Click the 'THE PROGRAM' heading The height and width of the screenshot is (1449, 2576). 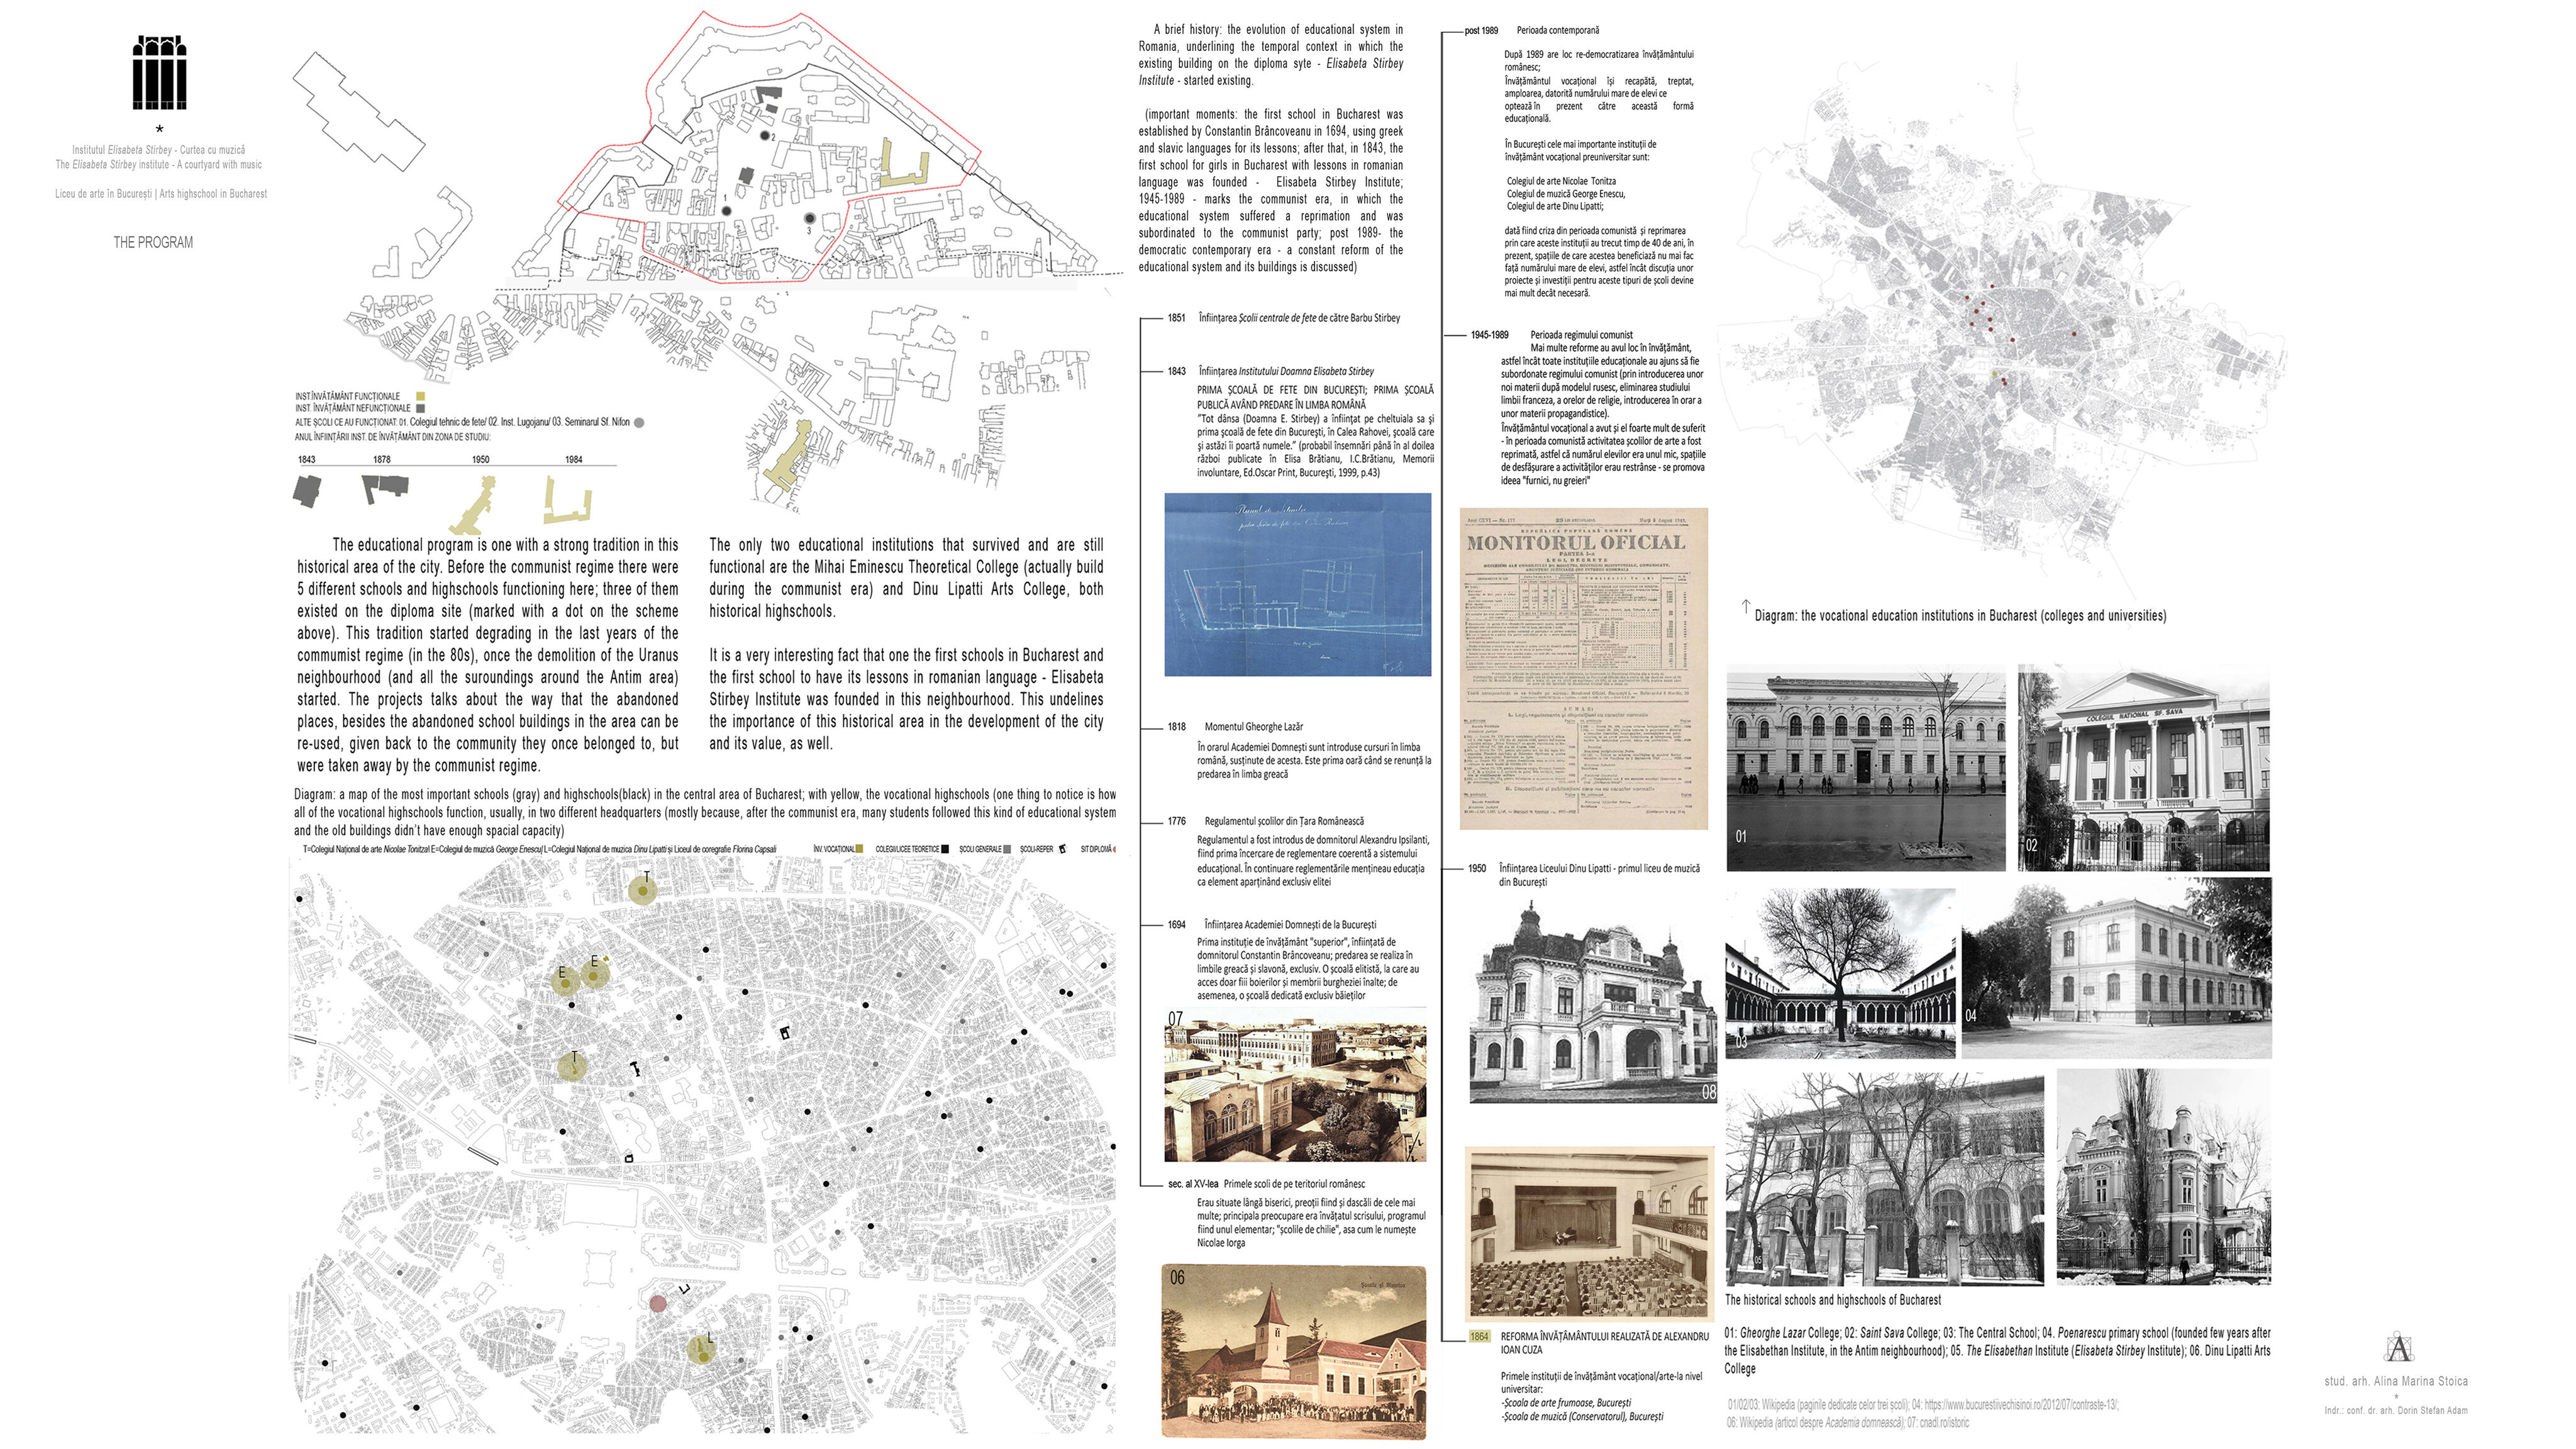pos(153,242)
